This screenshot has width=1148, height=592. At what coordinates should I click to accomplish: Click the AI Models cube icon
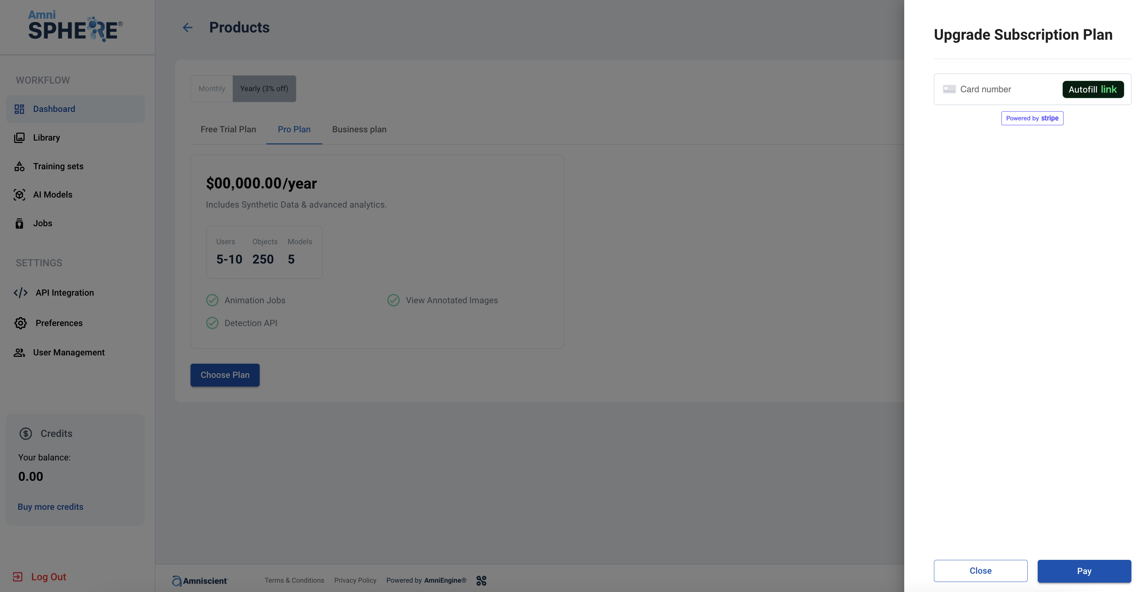click(x=19, y=194)
